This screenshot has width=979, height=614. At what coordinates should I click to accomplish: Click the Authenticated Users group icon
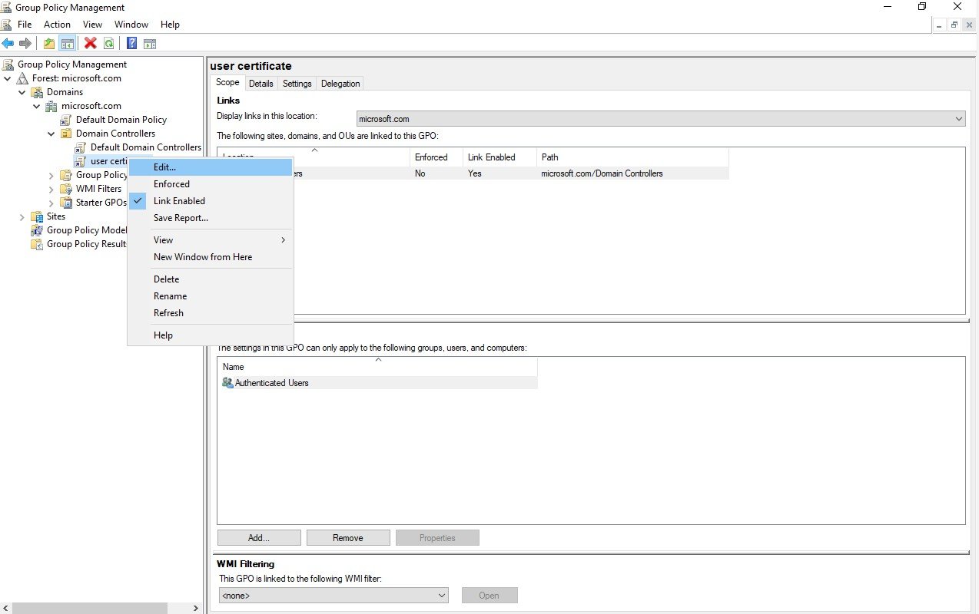coord(227,382)
